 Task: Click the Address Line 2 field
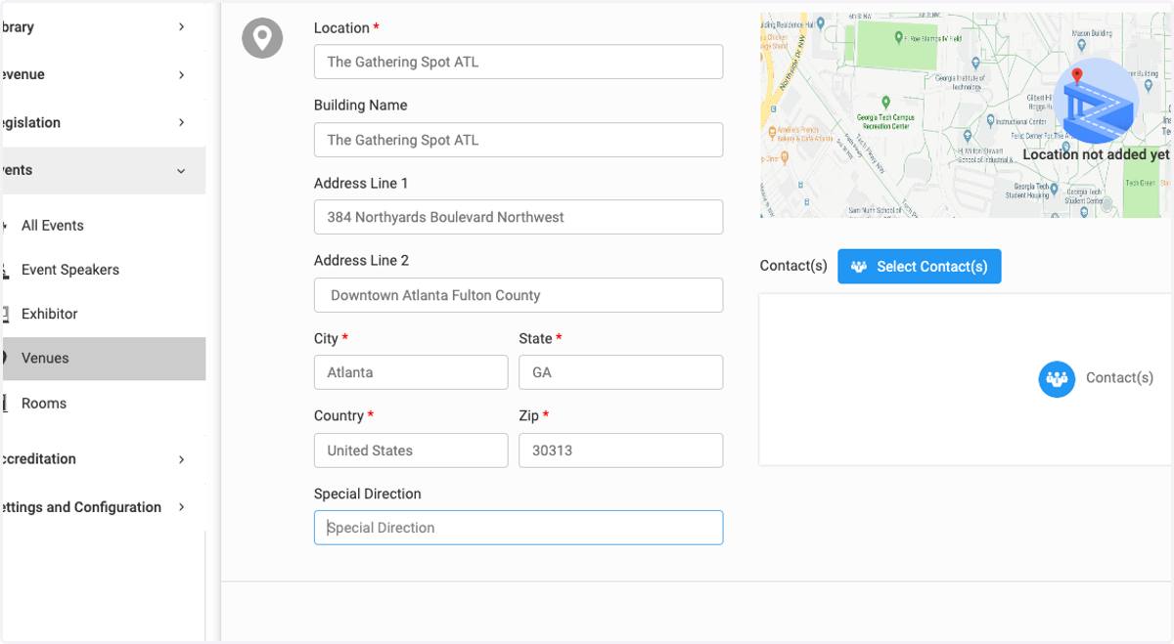519,295
